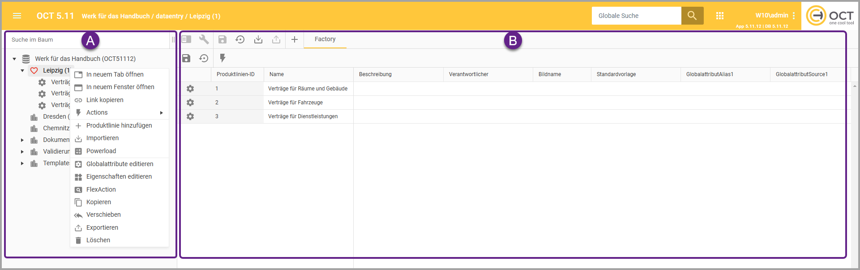
Task: Click the reset history icon beside save
Action: pyautogui.click(x=204, y=58)
